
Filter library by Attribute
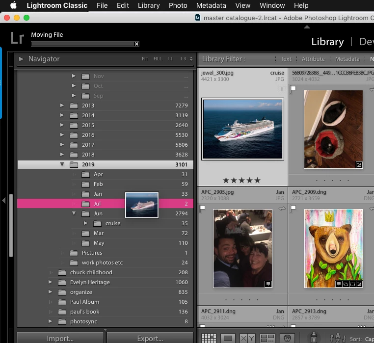(313, 59)
